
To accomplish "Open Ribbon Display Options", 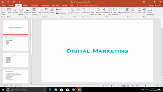I will [x=144, y=2].
